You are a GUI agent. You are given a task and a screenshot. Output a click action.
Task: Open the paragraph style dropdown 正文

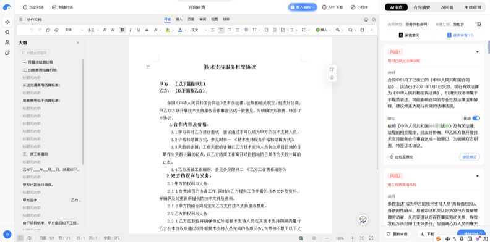[x=199, y=30]
